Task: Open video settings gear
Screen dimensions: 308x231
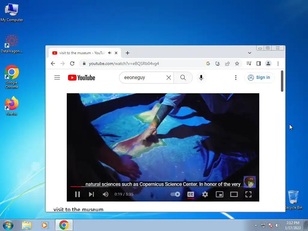Action: coord(205,194)
